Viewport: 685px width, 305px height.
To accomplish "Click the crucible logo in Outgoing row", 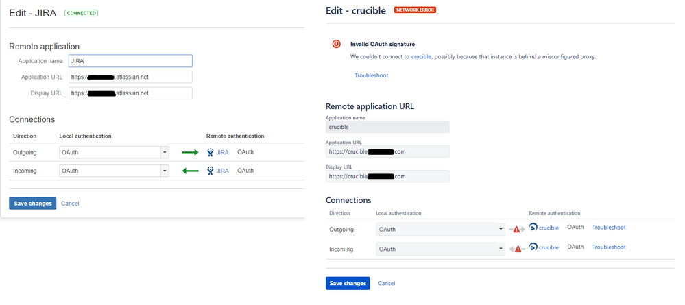I will click(x=533, y=228).
